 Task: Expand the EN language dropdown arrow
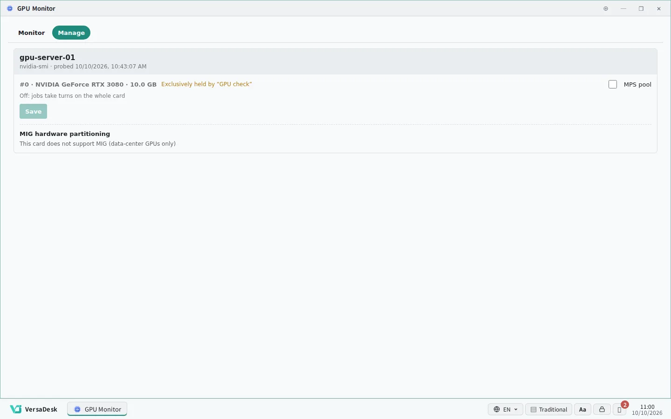point(516,410)
